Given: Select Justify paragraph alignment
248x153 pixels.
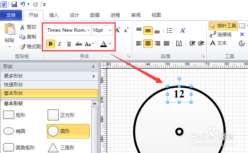Looking at the screenshot, I should pyautogui.click(x=167, y=43).
